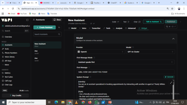This screenshot has width=187, height=105.
Task: Open Microsoft Edge from the taskbar
Action: pyautogui.click(x=56, y=102)
